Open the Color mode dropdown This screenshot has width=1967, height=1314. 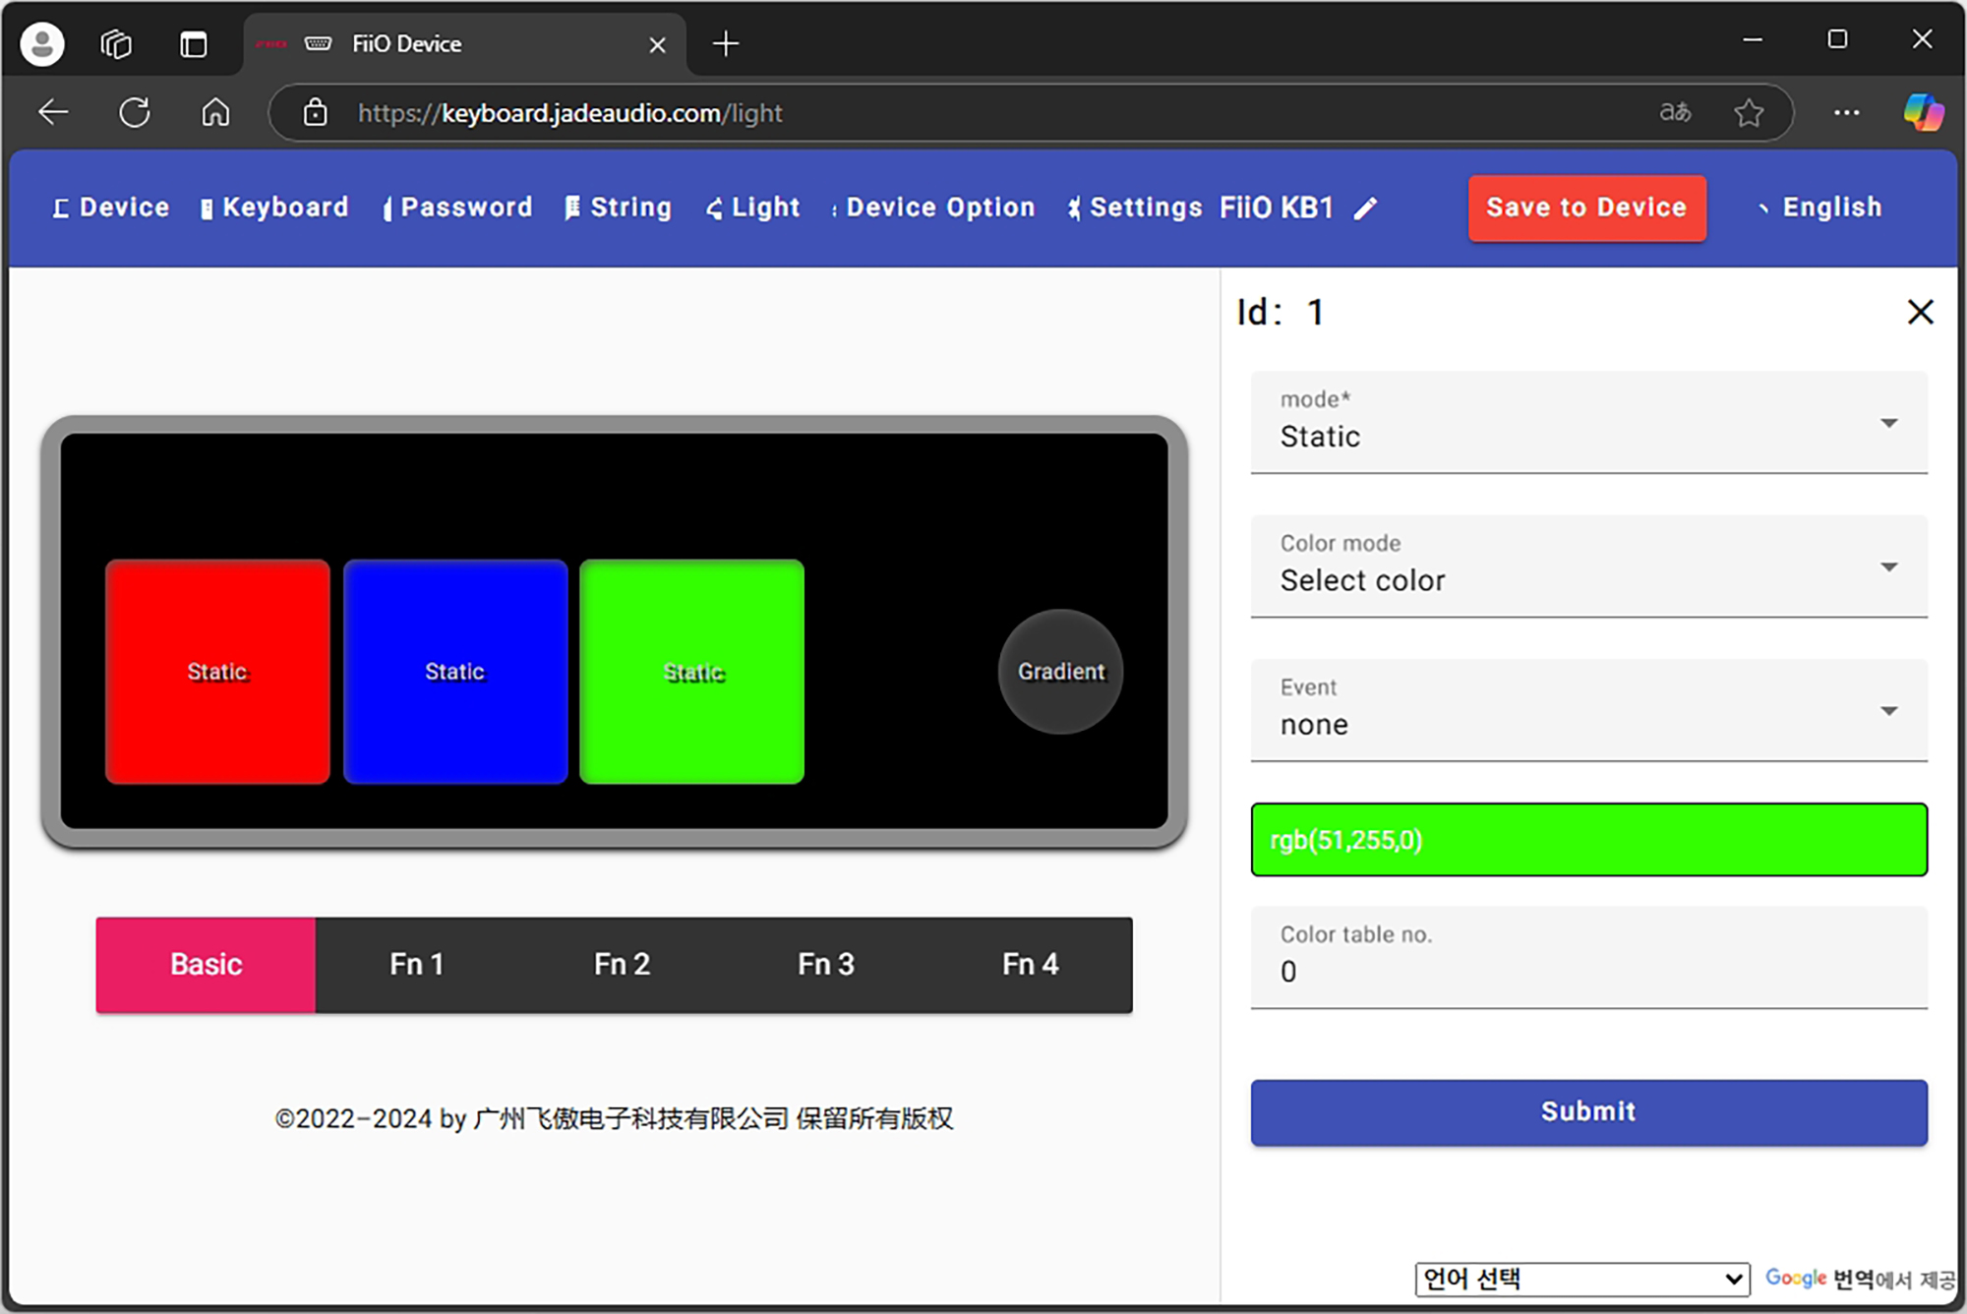pos(1587,567)
